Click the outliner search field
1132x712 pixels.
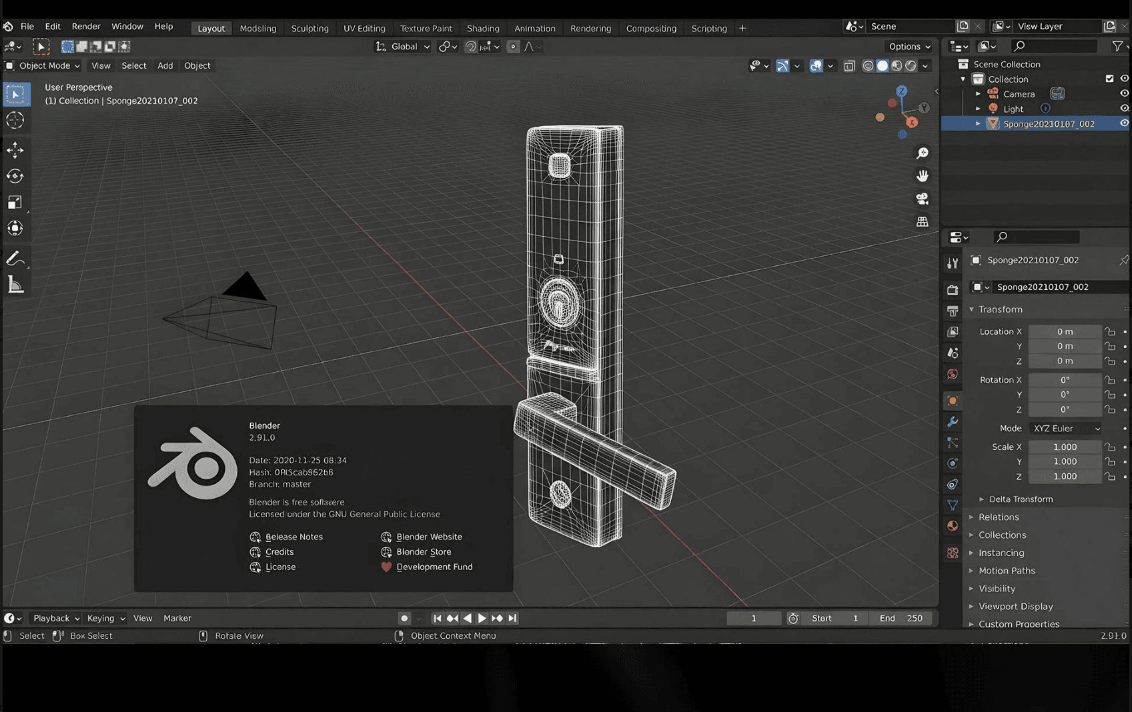[x=1054, y=46]
